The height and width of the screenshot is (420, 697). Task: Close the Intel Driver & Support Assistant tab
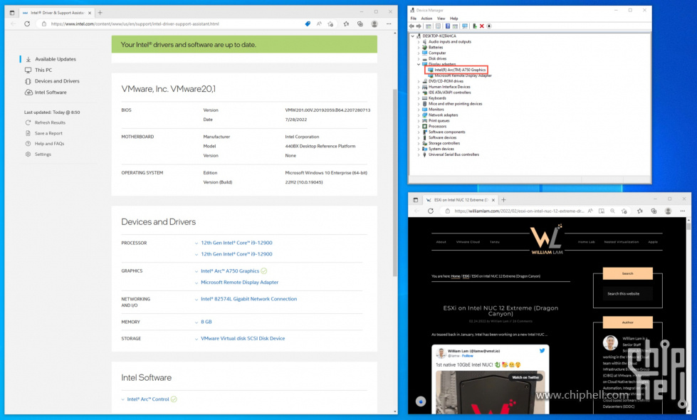pos(89,13)
